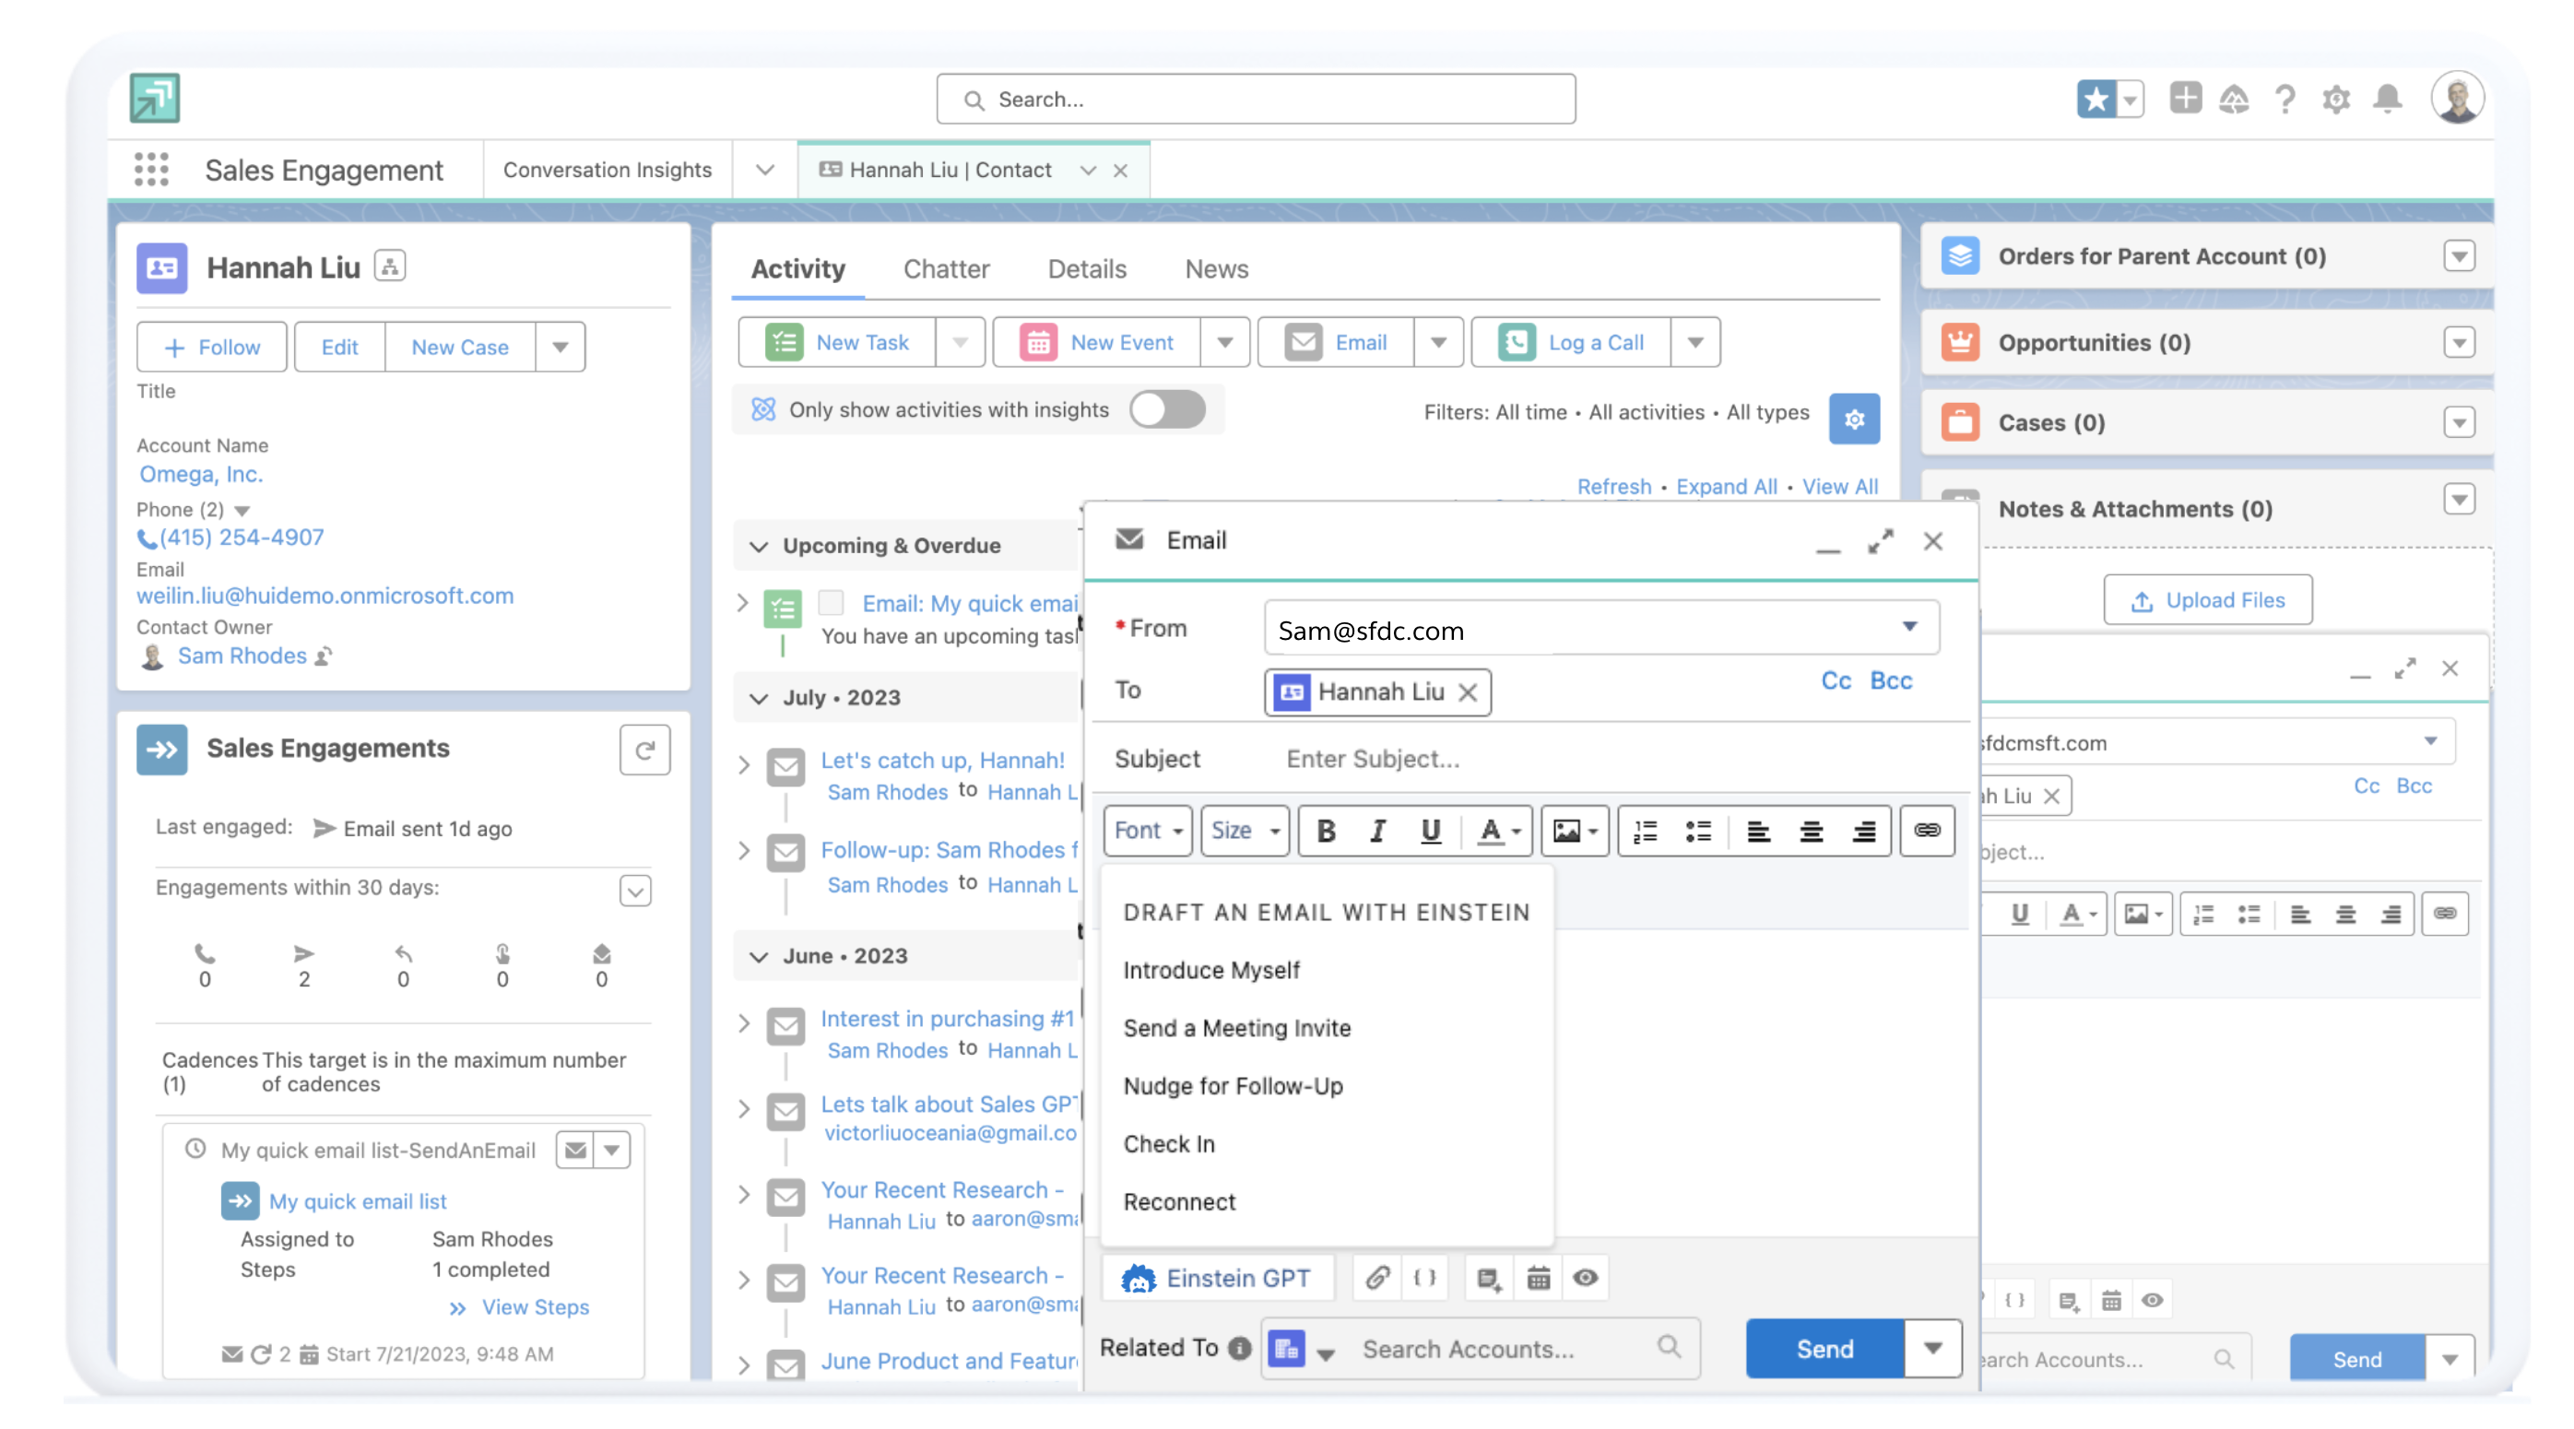The width and height of the screenshot is (2574, 1429).
Task: Attach a file using the paperclip icon
Action: 1377,1278
